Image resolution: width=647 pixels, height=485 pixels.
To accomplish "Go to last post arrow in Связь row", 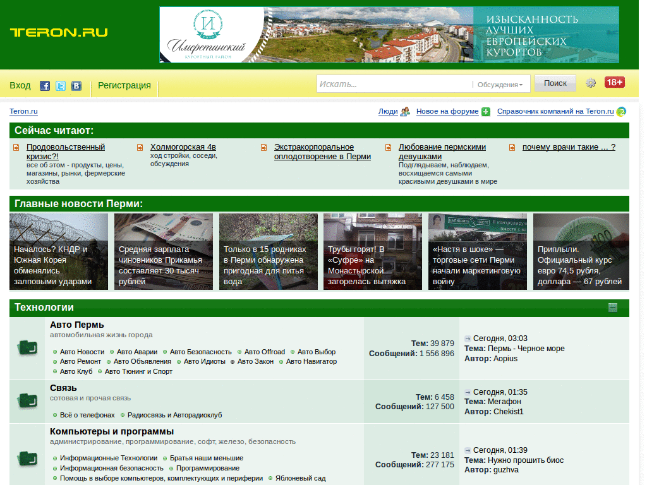I will tap(468, 392).
